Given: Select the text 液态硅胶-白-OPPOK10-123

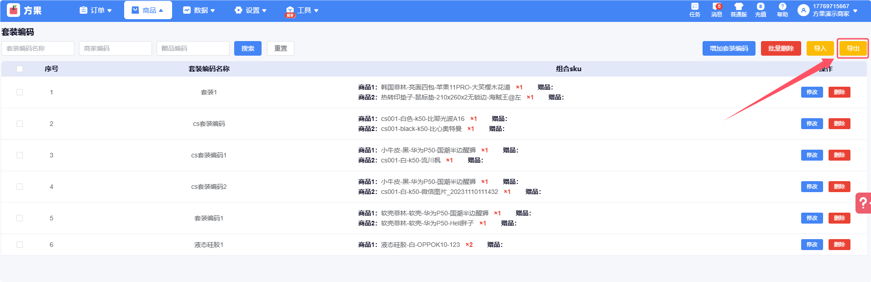Looking at the screenshot, I should (420, 245).
